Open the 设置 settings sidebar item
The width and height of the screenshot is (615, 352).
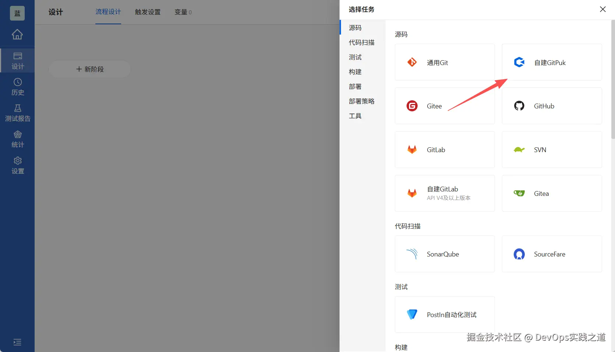pyautogui.click(x=17, y=165)
